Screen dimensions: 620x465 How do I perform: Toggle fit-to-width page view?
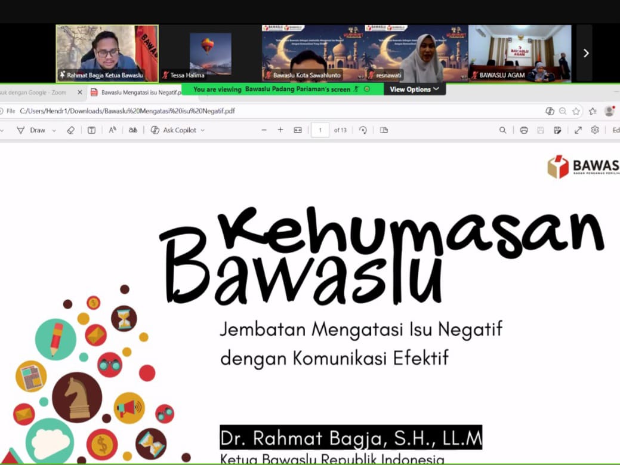click(x=297, y=130)
